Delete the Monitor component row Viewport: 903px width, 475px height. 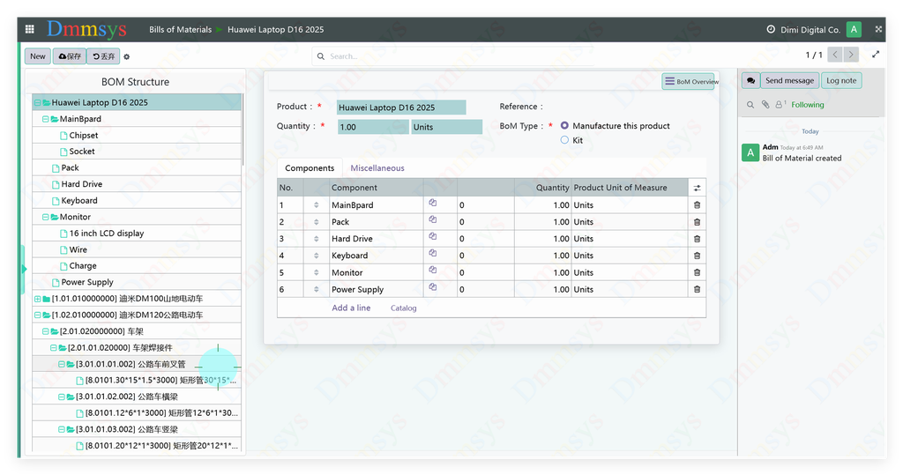point(697,272)
